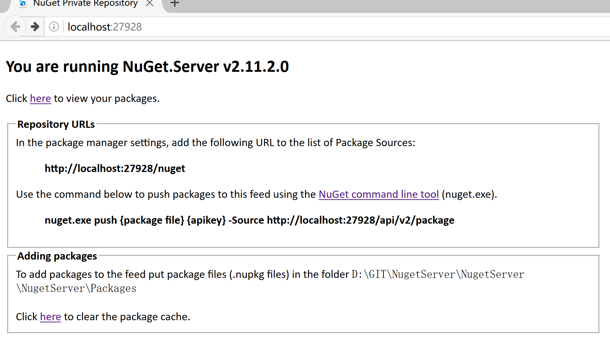Screen dimensions: 610x345
Task: Click the Adding packages section title
Action: pyautogui.click(x=57, y=256)
